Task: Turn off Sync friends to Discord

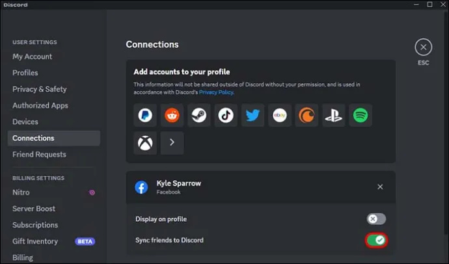Action: point(376,240)
